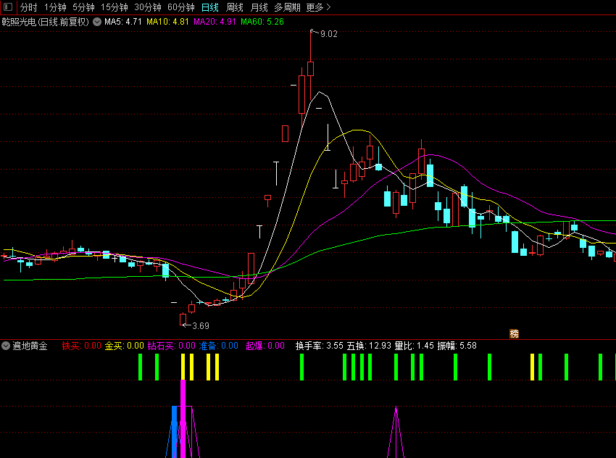Open the 多周期 multi-period view
Image resolution: width=616 pixels, height=458 pixels.
tap(287, 7)
